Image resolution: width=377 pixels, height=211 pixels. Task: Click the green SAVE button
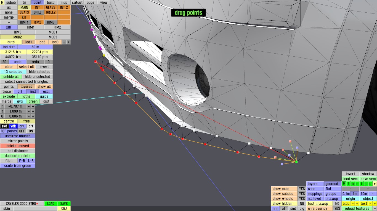[64, 204]
